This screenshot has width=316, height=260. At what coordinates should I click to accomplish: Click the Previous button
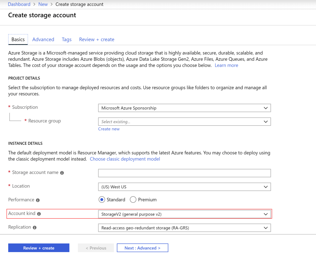tap(96, 248)
